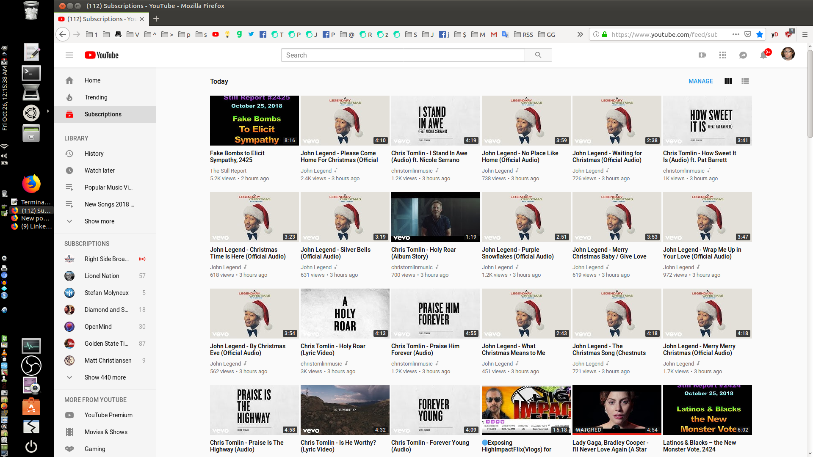Open Ubuntu Software orange bag icon
This screenshot has width=813, height=457.
[x=31, y=407]
